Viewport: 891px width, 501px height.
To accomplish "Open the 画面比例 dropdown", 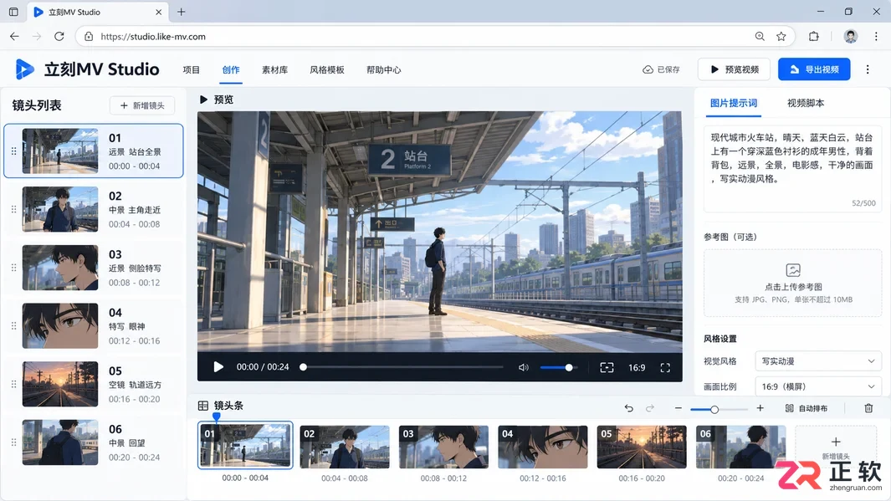I will click(x=817, y=386).
